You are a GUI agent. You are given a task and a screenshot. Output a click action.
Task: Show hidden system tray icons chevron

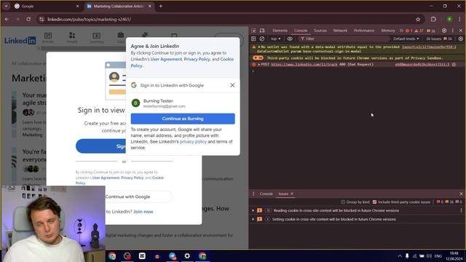point(400,255)
